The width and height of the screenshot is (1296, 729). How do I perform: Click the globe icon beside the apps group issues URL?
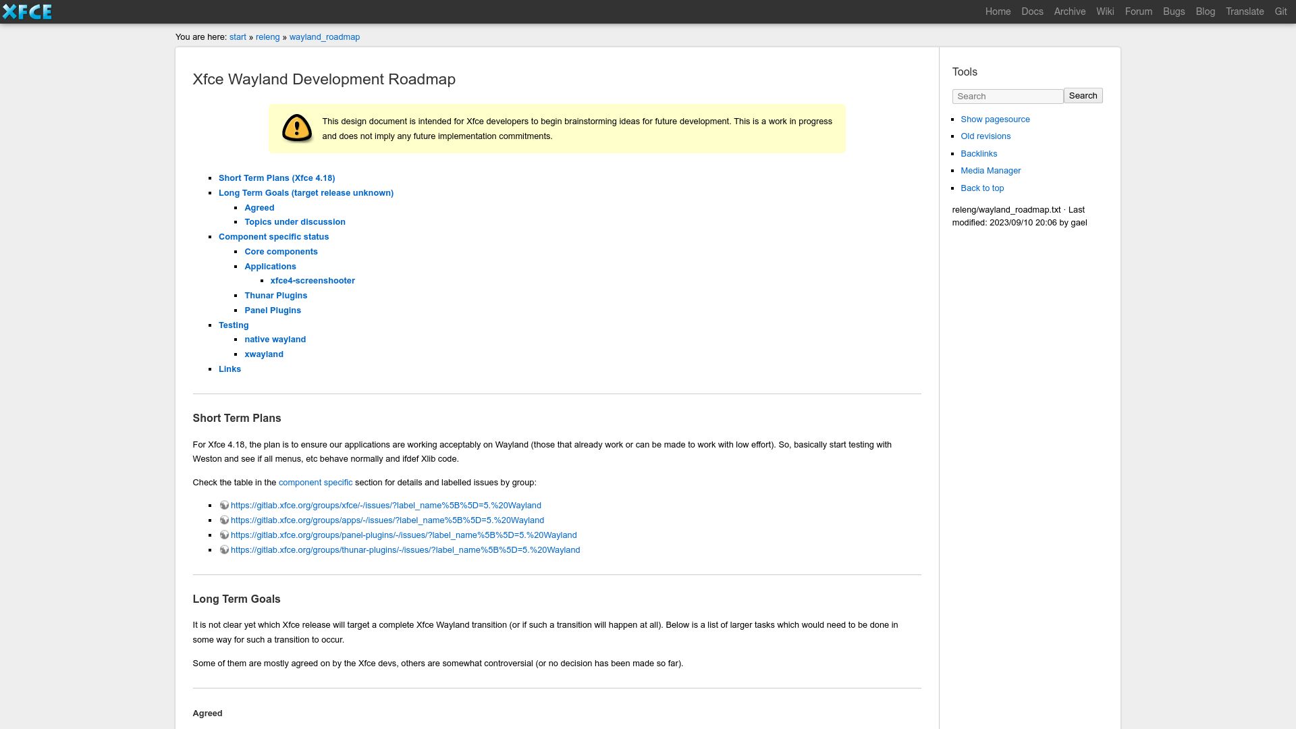(x=224, y=520)
